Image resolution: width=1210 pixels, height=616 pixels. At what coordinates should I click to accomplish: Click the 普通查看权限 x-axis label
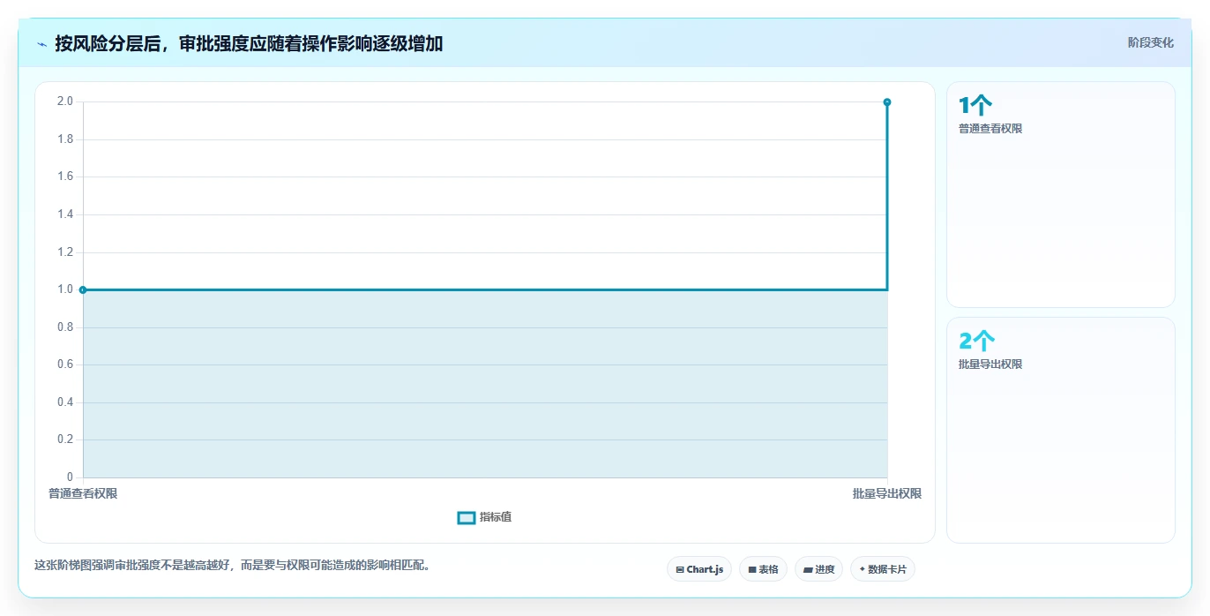(x=83, y=493)
